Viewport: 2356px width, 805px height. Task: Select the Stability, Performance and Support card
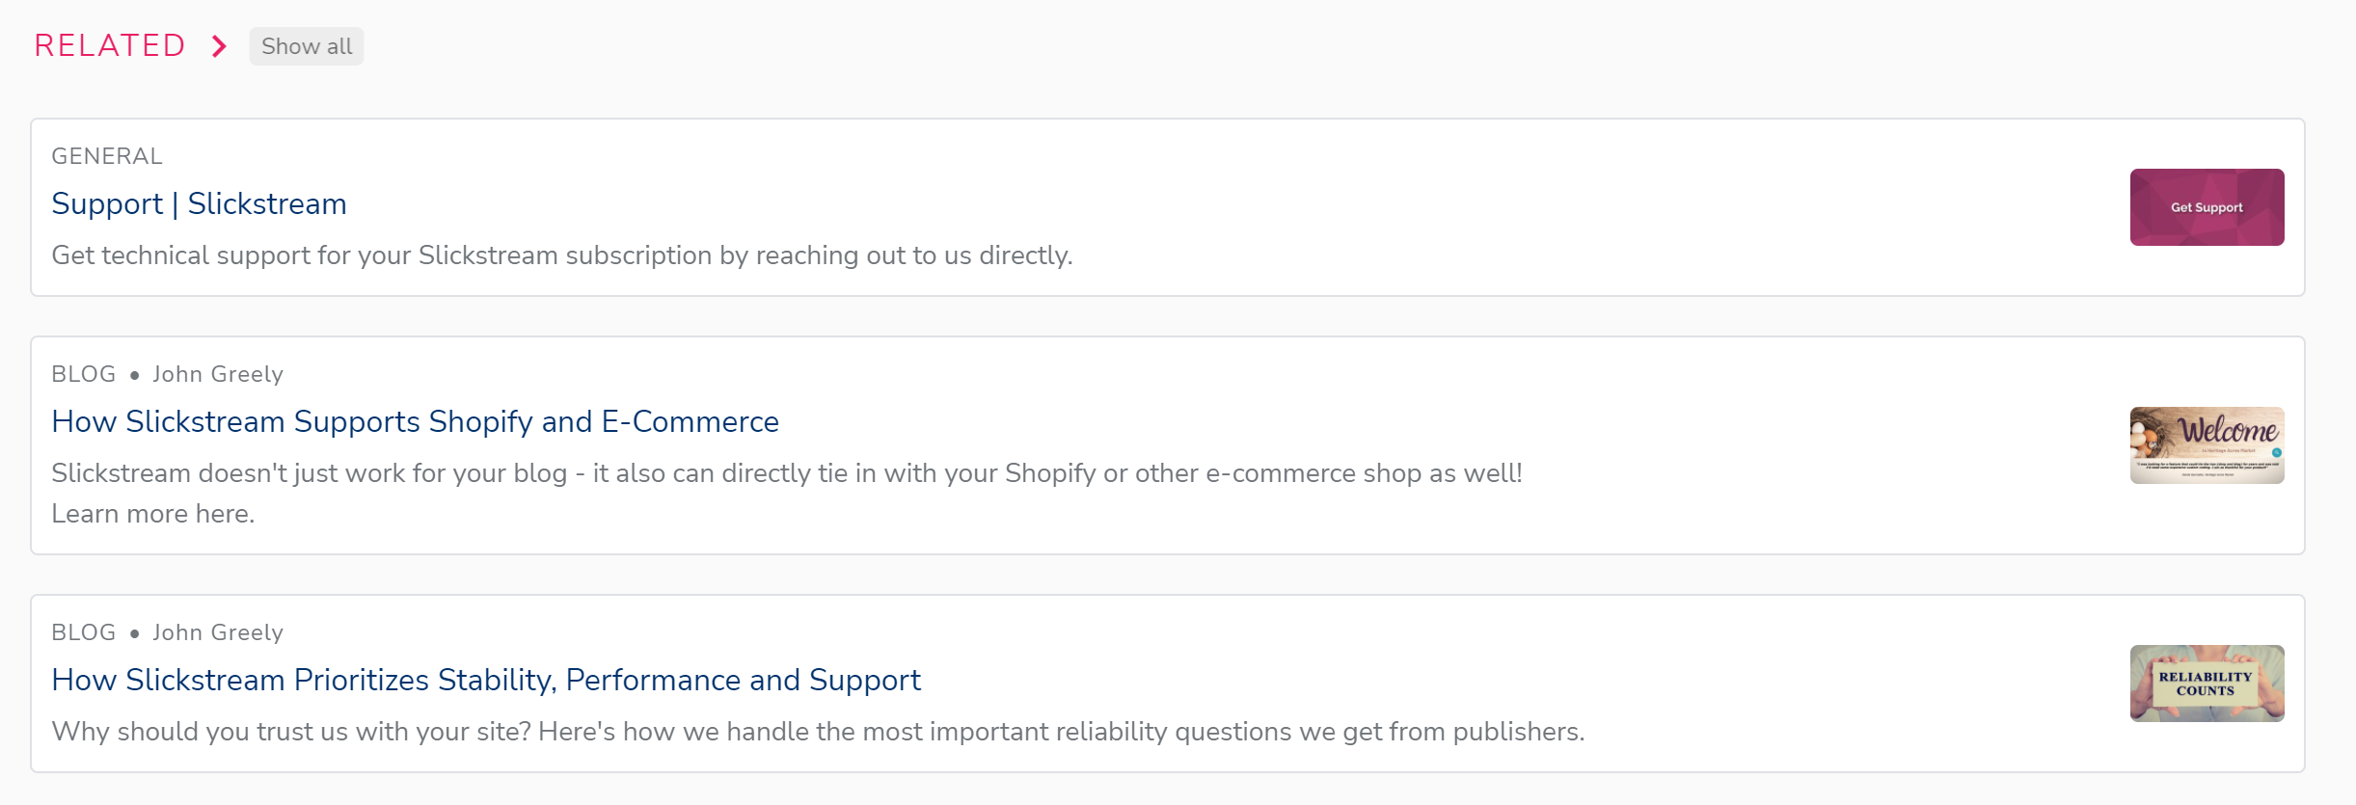click(1168, 684)
